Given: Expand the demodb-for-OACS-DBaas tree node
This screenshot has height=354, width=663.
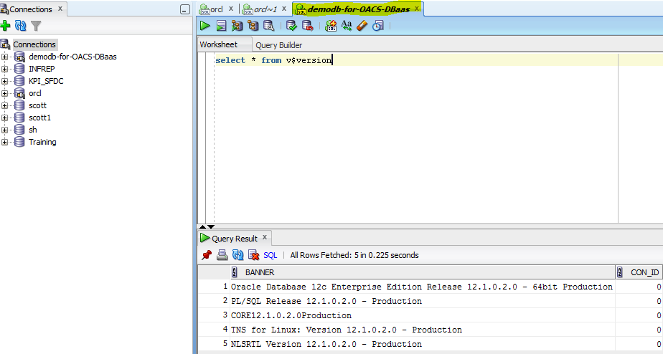Looking at the screenshot, I should (x=5, y=57).
